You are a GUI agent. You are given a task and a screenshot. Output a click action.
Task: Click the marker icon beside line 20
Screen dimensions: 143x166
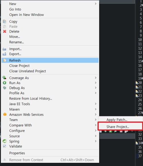pos(137,83)
